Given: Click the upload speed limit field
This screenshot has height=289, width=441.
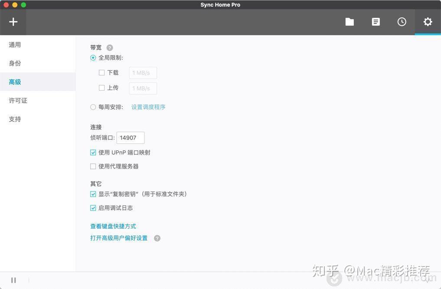Looking at the screenshot, I should click(143, 88).
